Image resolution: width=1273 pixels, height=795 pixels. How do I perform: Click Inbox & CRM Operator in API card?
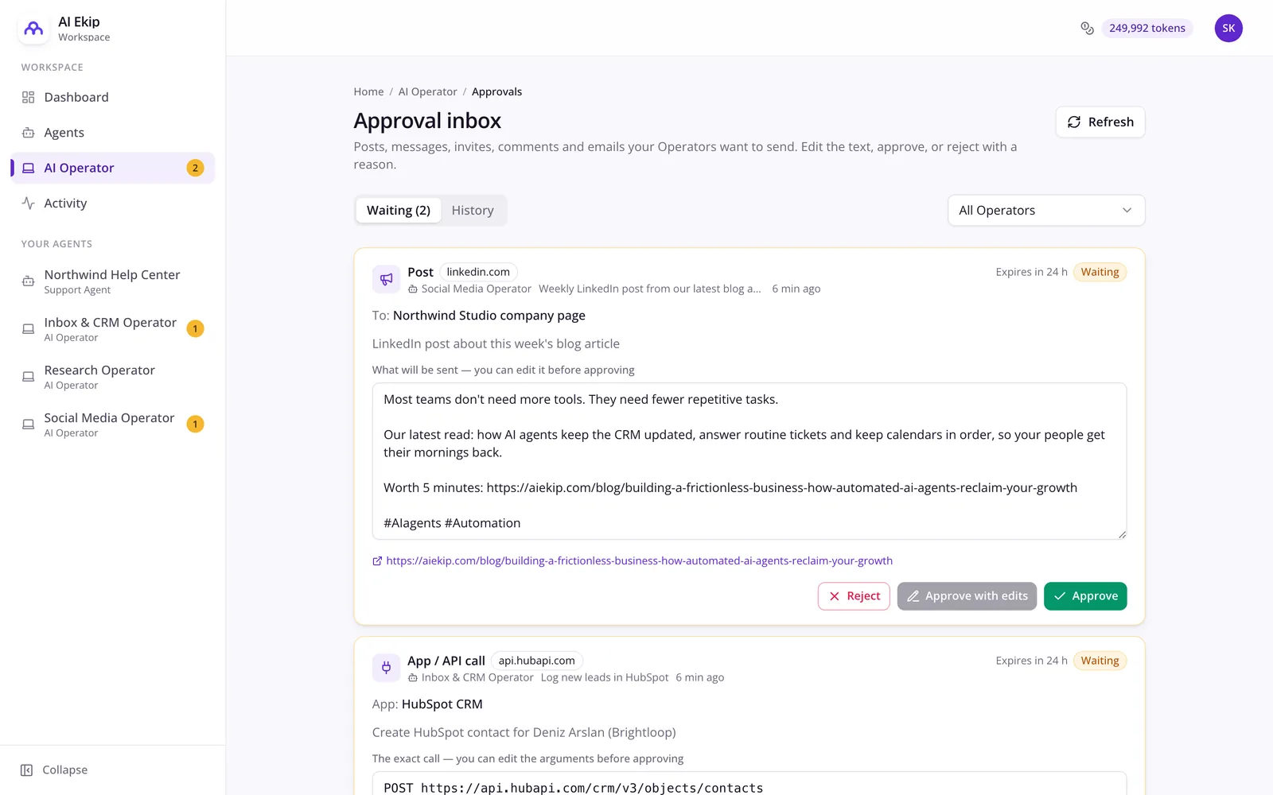[x=477, y=678]
